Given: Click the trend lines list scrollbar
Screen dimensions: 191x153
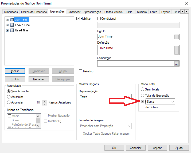Looking at the screenshot, I should (x=38, y=121).
